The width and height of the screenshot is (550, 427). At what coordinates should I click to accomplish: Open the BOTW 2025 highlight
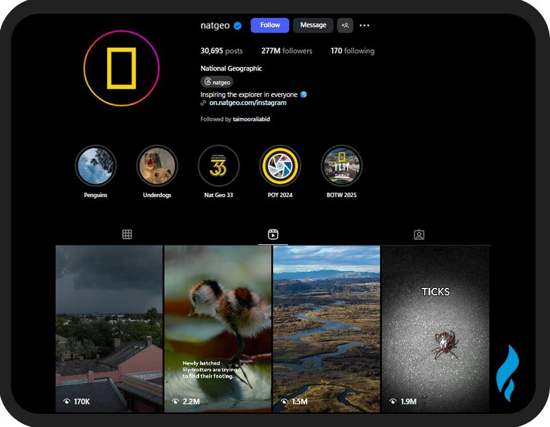[x=342, y=165]
